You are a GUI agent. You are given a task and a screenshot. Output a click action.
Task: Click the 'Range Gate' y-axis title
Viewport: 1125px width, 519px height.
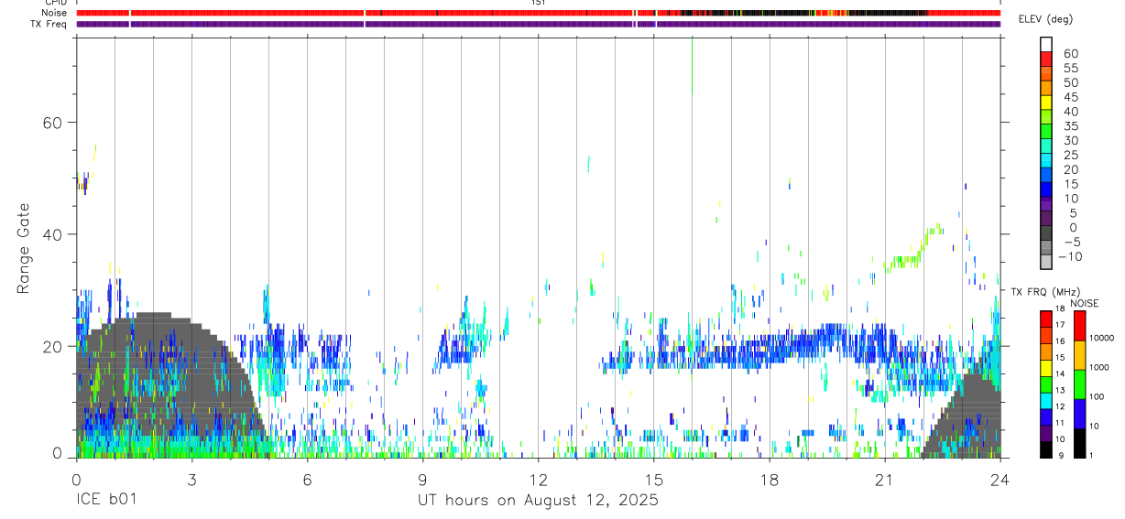tap(24, 249)
